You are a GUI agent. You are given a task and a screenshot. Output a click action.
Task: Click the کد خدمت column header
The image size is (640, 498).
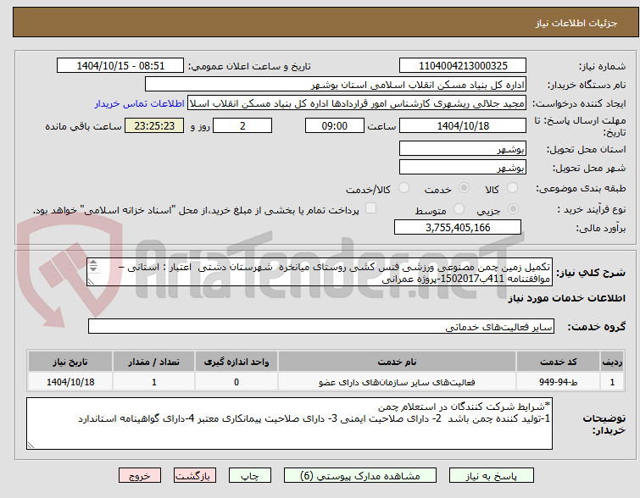558,362
